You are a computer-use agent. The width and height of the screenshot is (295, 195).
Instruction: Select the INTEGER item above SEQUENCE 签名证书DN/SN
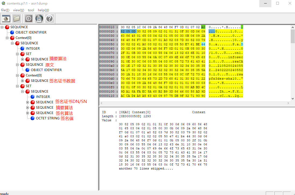pyautogui.click(x=43, y=97)
